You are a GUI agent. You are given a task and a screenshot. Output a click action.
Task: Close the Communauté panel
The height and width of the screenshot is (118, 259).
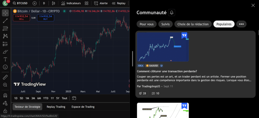(253, 5)
